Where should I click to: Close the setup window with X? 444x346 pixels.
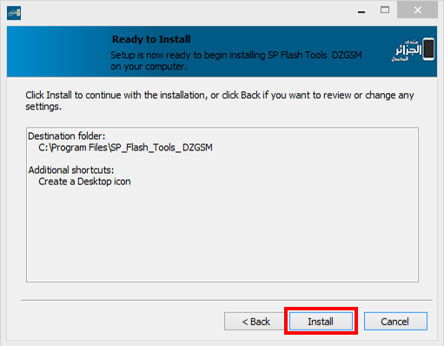[417, 10]
